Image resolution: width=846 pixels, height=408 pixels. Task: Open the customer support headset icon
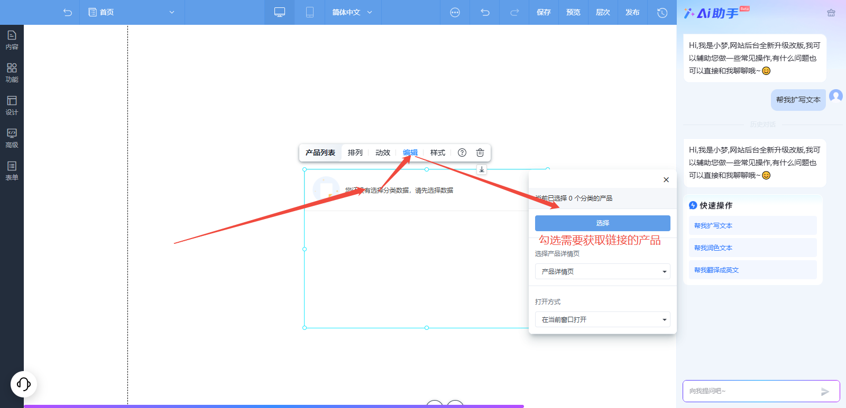(24, 384)
